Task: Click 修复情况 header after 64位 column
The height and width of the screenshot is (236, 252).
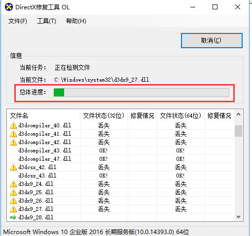Action: [219, 116]
